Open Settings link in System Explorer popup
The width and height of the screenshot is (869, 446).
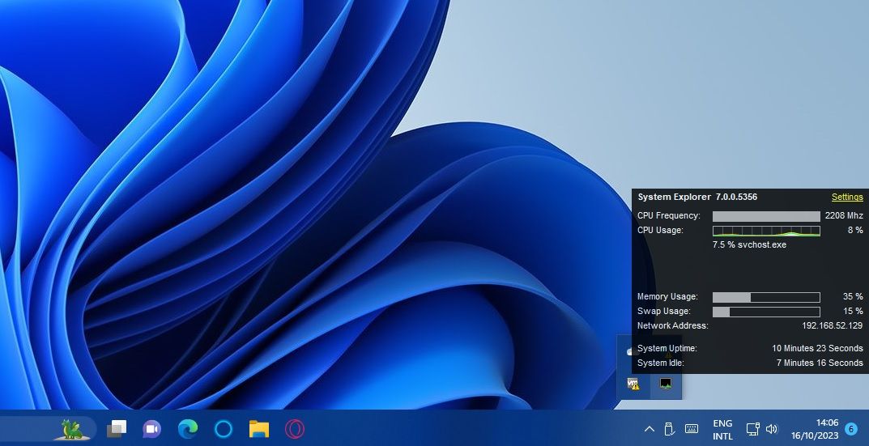coord(846,197)
